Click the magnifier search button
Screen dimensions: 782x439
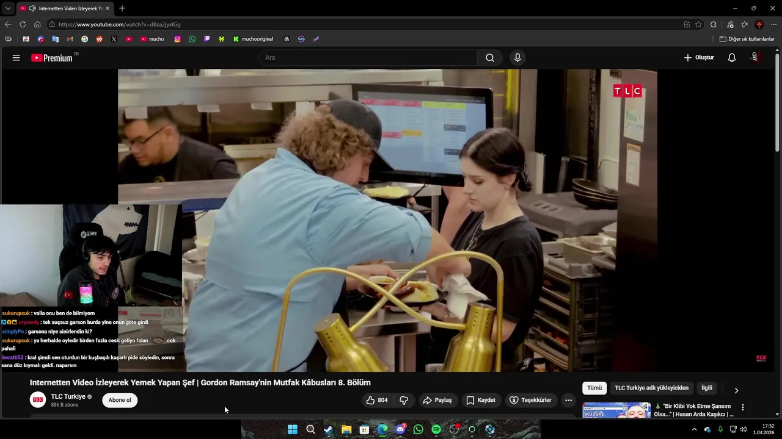[x=490, y=58]
